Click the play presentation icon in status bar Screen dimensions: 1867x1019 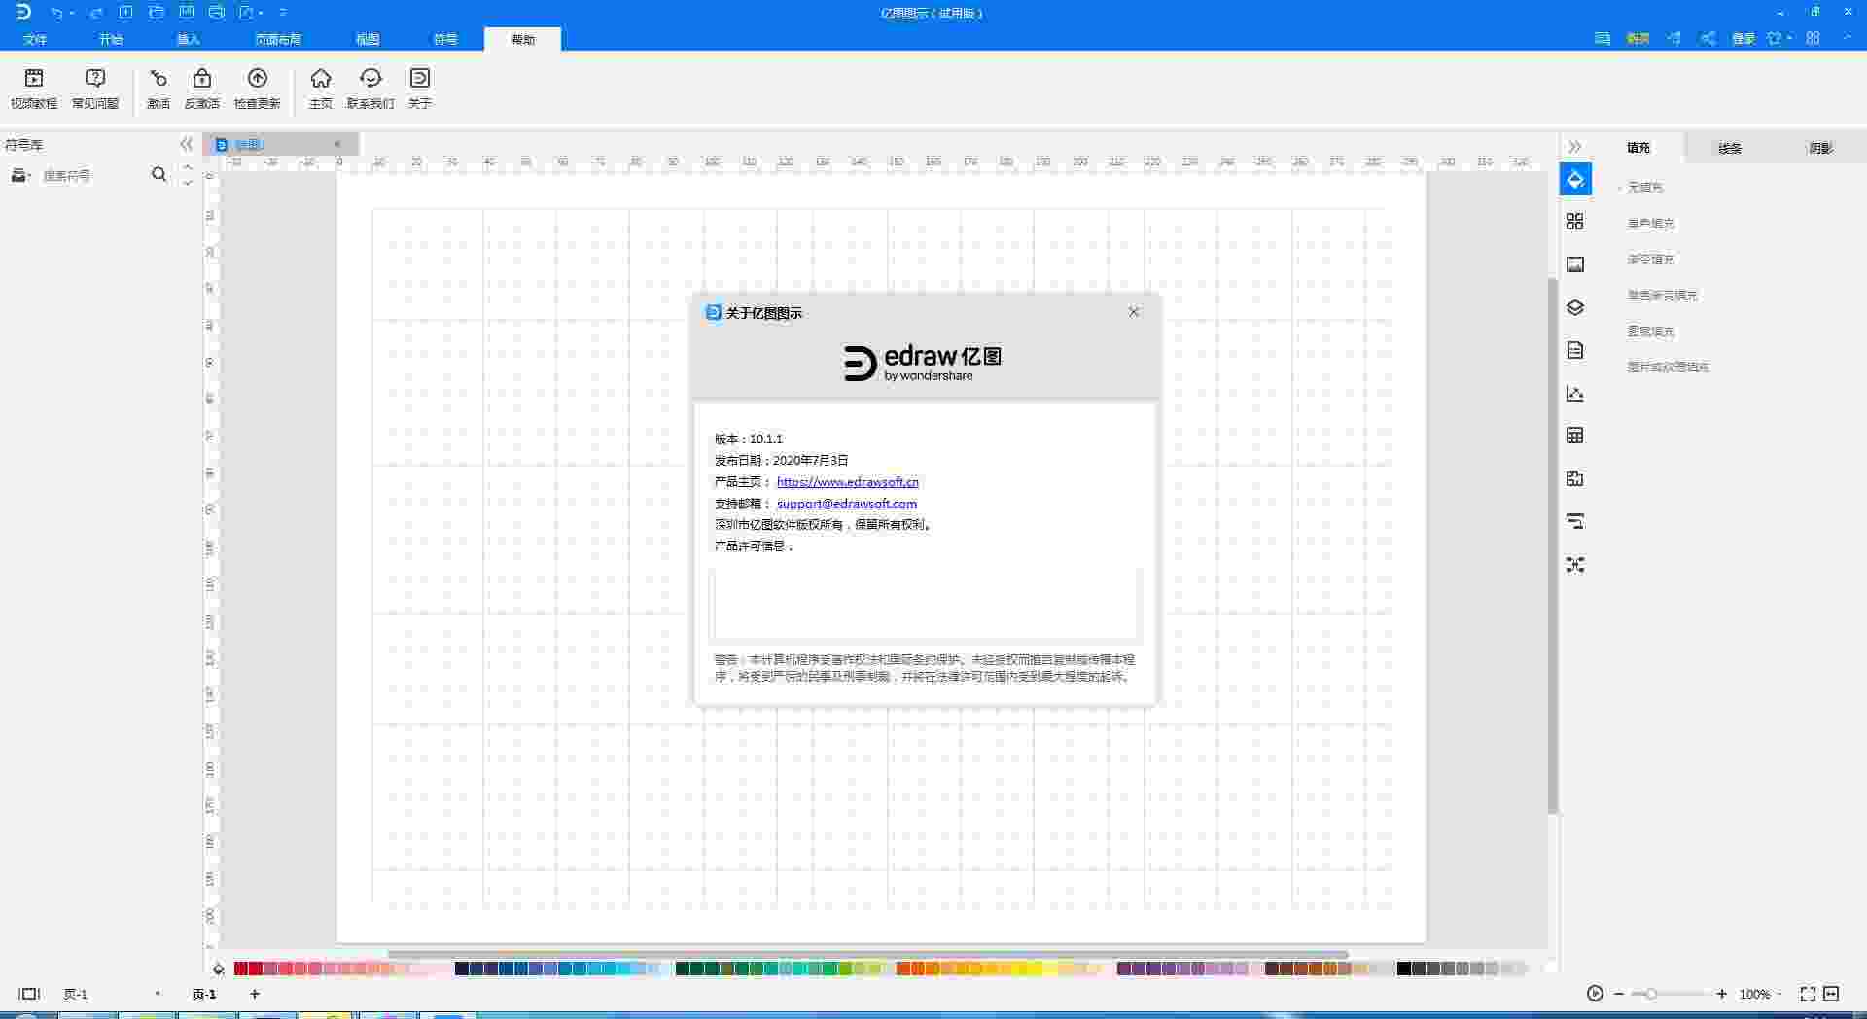(x=1595, y=994)
